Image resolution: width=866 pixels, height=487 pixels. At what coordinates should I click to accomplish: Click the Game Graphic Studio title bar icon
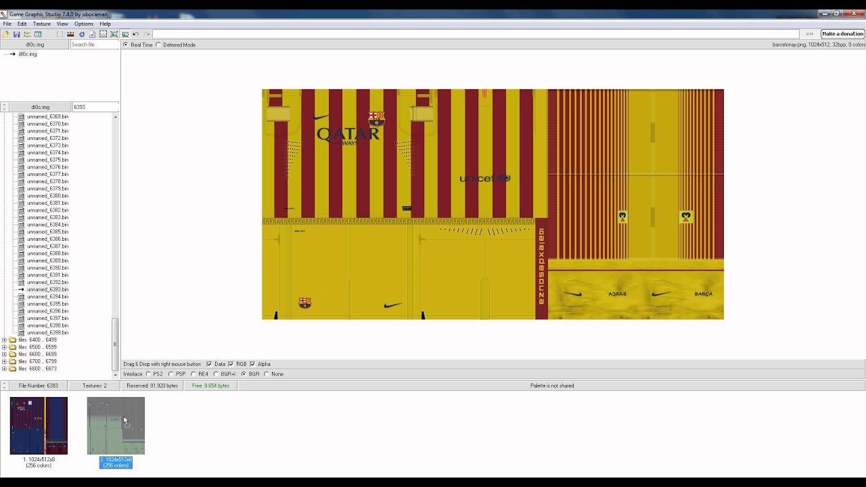pos(4,14)
